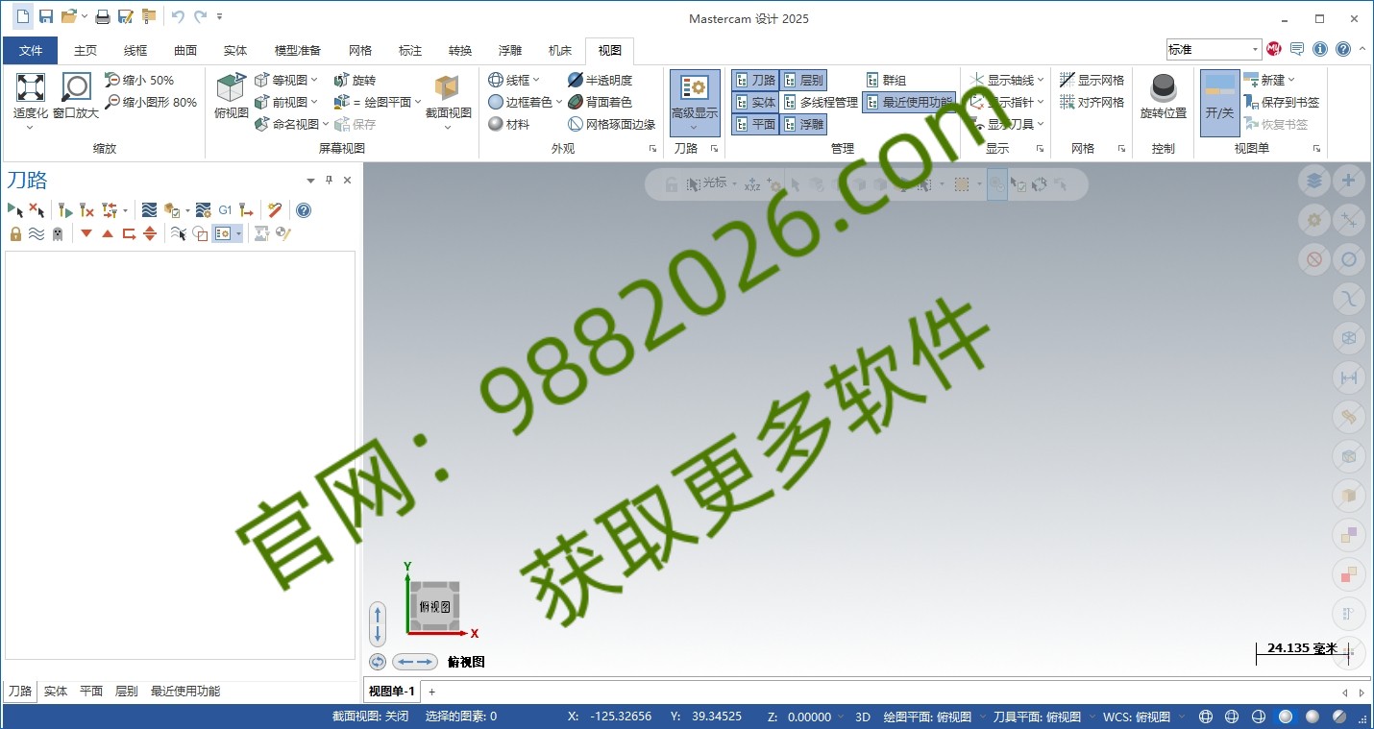The image size is (1374, 729).
Task: Click the lock icon in 刀路 toolbar
Action: tap(15, 233)
